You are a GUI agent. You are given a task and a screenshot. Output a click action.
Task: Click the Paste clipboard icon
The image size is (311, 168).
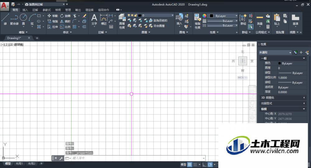click(x=277, y=20)
